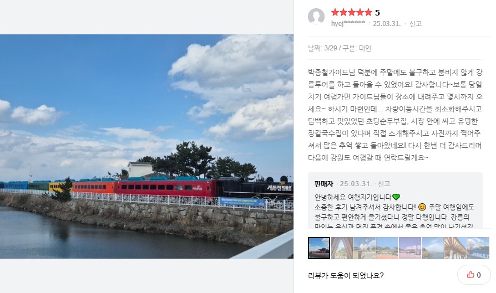Click the 날짜: 3/29 / 구분: 대인 option line
The height and width of the screenshot is (293, 496).
tap(340, 48)
